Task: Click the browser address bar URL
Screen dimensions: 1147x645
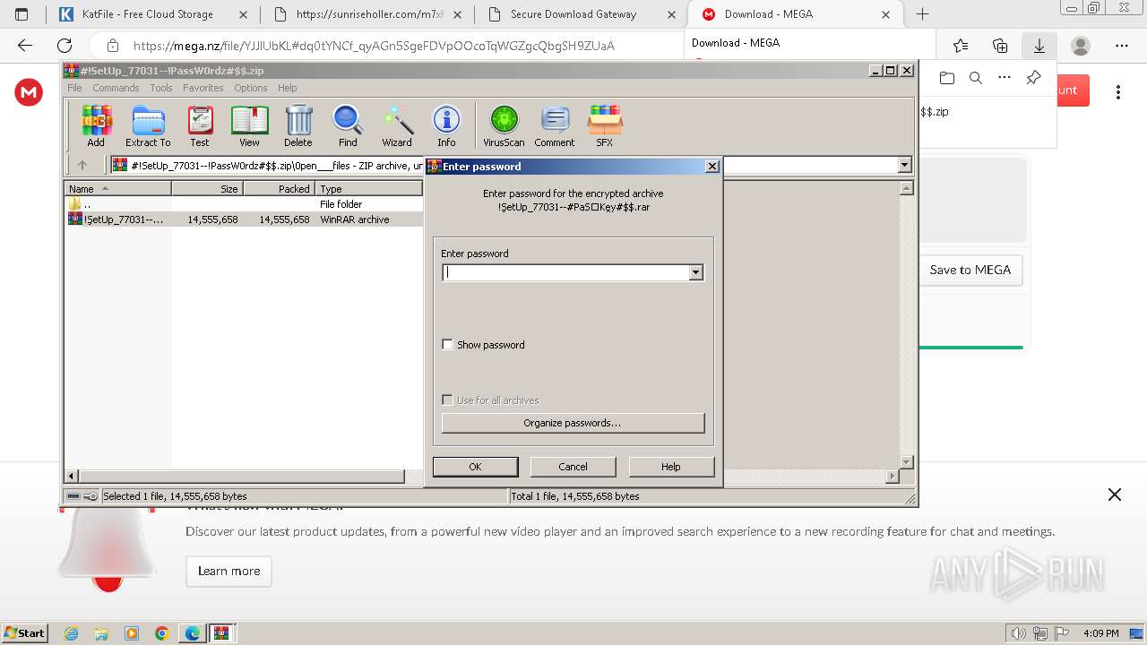Action: pos(374,46)
